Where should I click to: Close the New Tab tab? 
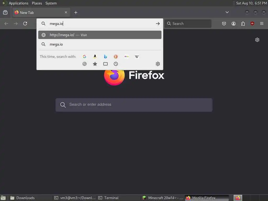66,12
